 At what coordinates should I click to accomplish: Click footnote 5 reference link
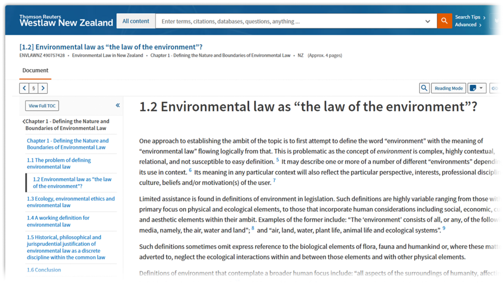click(x=277, y=160)
